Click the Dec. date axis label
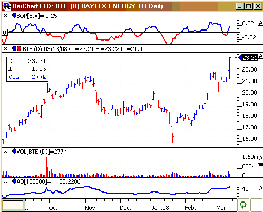Viewport: 263px width, 212px height. (125, 208)
